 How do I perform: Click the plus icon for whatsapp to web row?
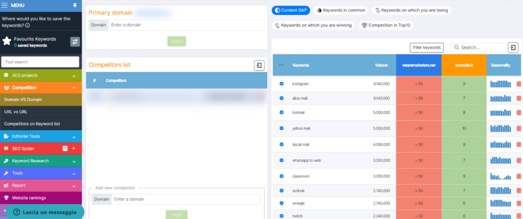click(281, 160)
